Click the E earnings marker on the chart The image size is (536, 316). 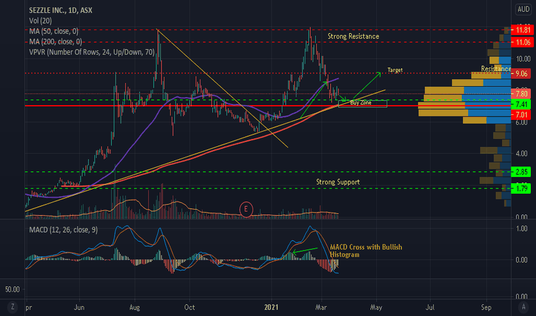click(x=246, y=209)
